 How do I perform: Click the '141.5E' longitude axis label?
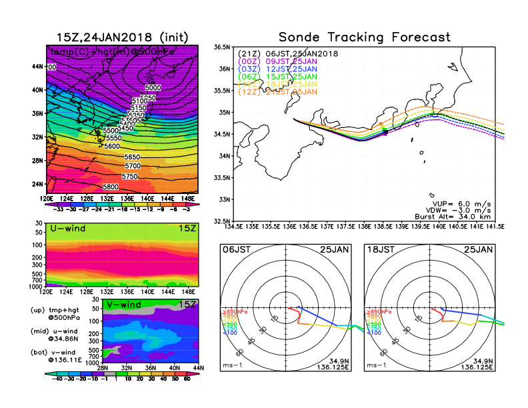(495, 227)
